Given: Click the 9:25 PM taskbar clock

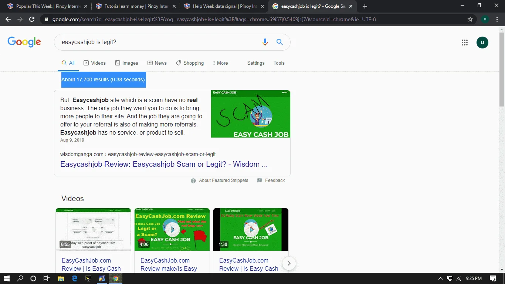Looking at the screenshot, I should [x=474, y=278].
